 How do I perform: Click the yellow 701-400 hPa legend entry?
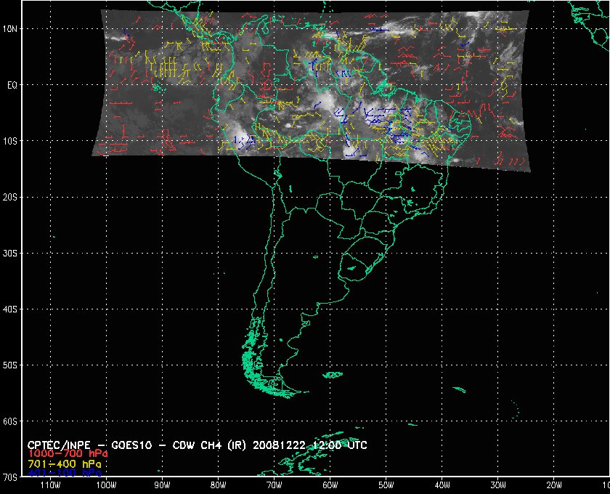point(65,464)
